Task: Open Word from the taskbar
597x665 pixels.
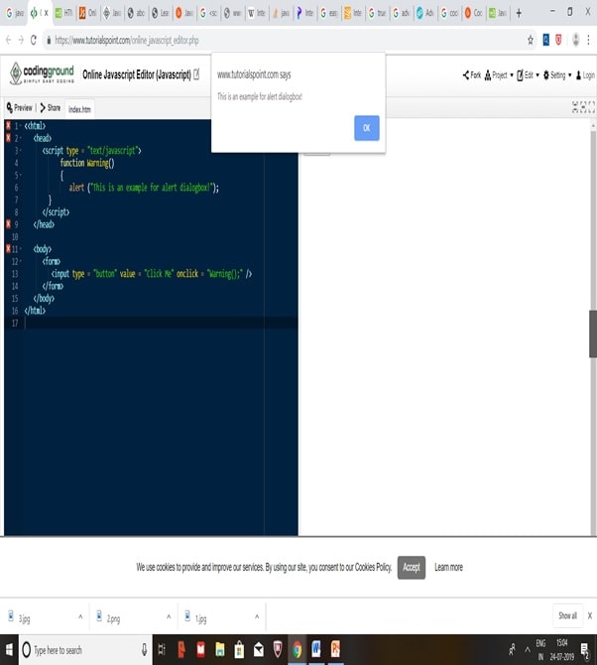Action: click(316, 649)
